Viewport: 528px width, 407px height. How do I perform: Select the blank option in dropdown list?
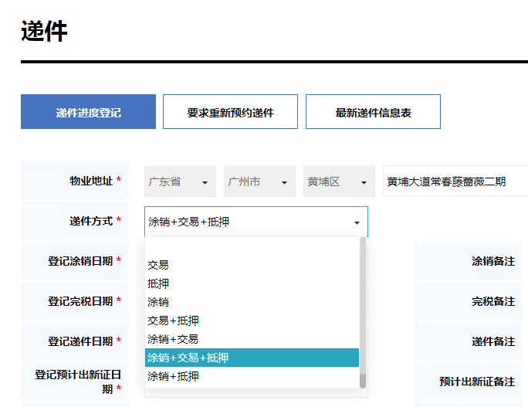(252, 246)
